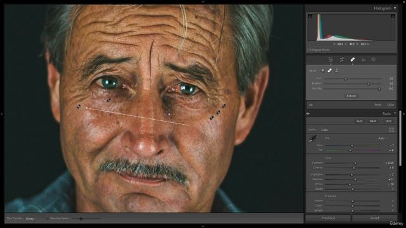Click the Tint slider handle
The width and height of the screenshot is (406, 228).
click(350, 150)
